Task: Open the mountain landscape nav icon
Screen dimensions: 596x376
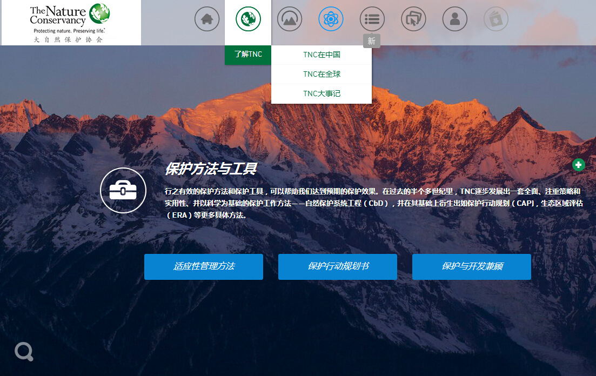Action: click(290, 19)
